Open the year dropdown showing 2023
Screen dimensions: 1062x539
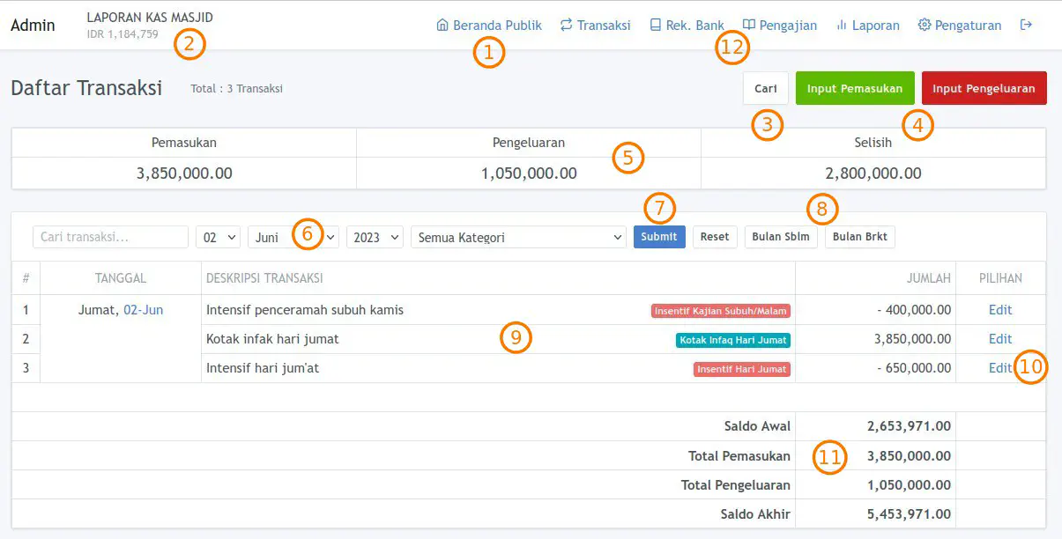pos(374,236)
